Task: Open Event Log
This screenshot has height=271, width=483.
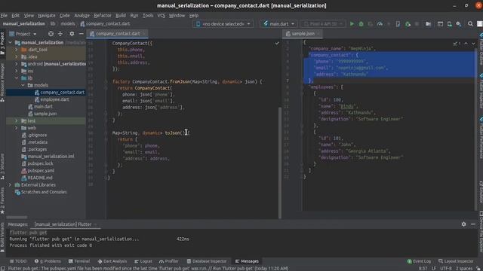Action: (419, 261)
